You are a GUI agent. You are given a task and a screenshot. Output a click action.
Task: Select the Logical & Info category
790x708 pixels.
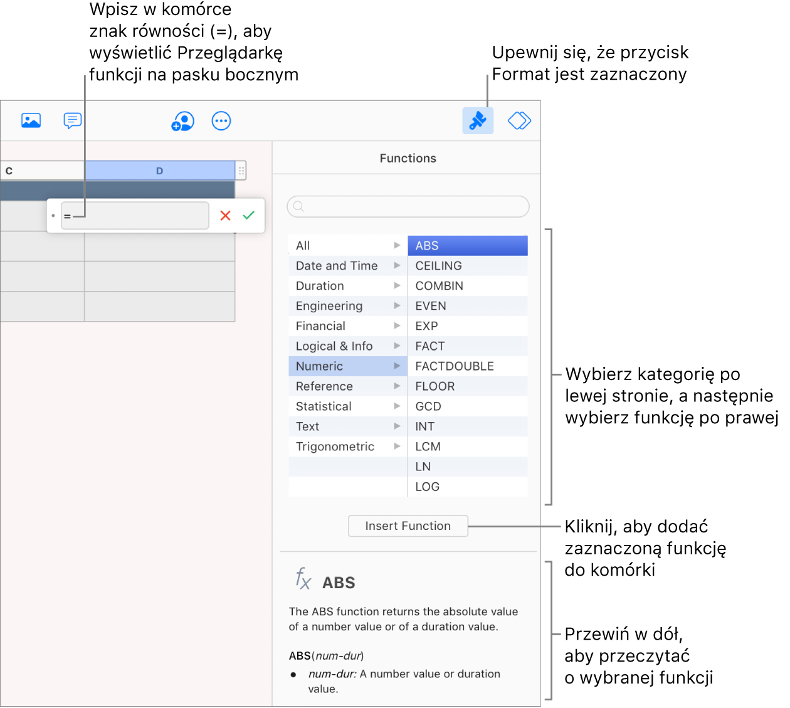tap(348, 346)
